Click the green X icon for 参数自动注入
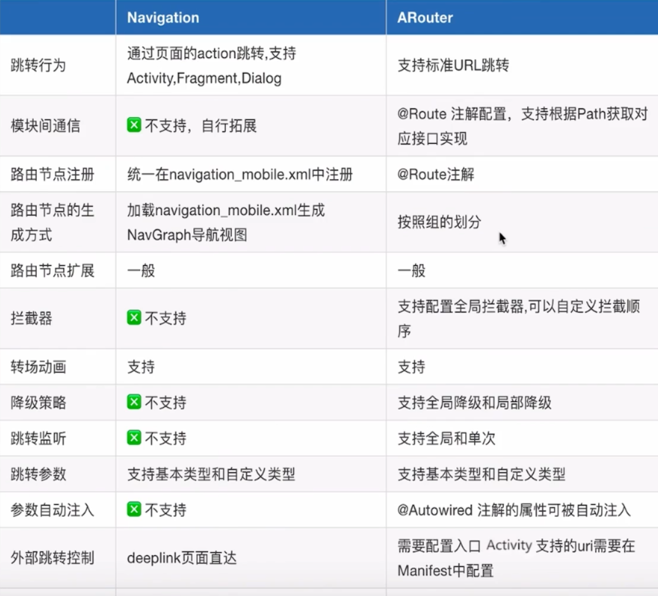The width and height of the screenshot is (658, 596). pos(133,510)
